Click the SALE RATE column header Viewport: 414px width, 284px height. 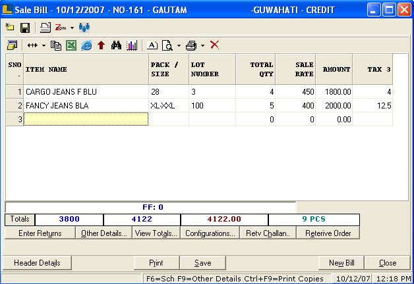(295, 70)
